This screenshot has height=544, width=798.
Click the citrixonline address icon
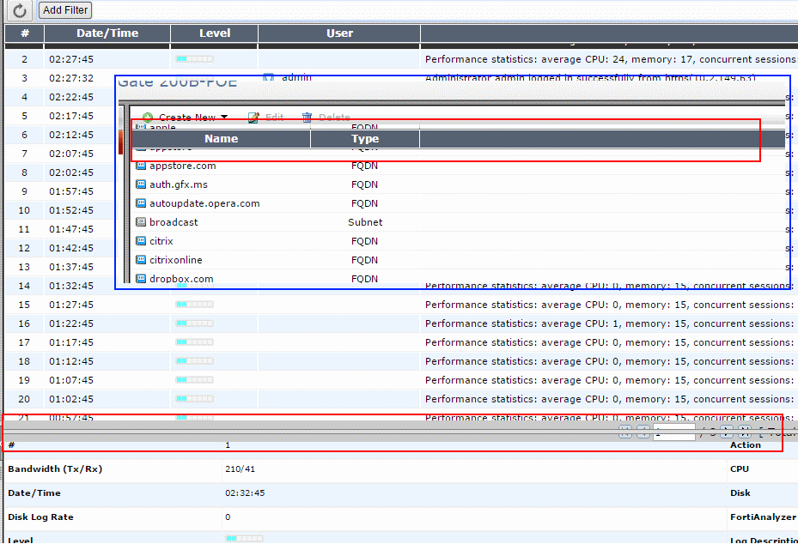pyautogui.click(x=142, y=260)
